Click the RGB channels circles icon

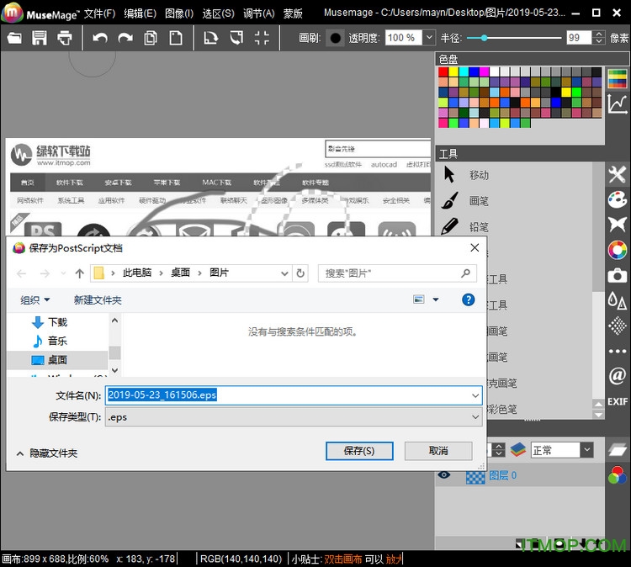coord(618,474)
